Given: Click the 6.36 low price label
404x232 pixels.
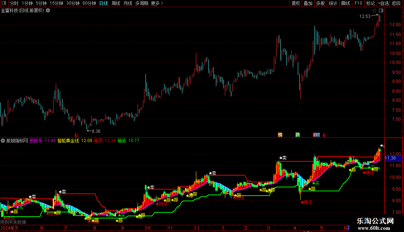Looking at the screenshot, I should coord(96,131).
